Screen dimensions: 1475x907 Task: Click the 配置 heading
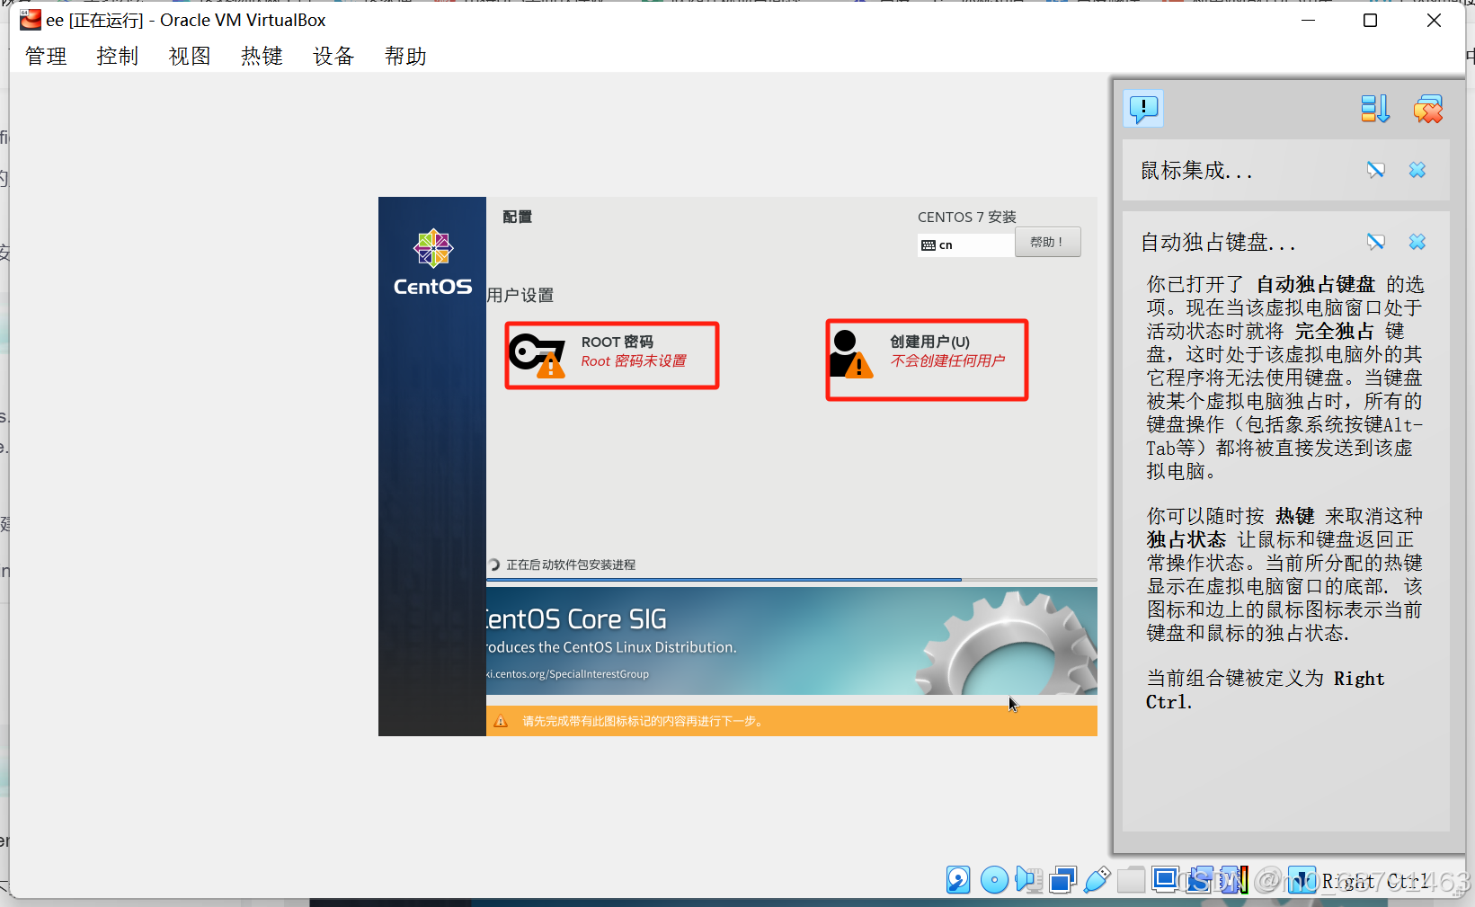point(517,217)
